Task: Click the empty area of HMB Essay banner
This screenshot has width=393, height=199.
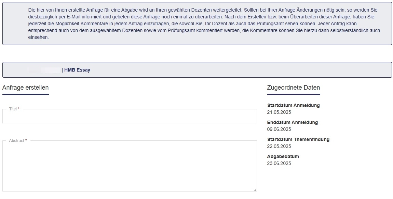Action: tap(241, 70)
